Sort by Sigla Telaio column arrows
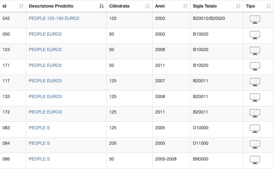Screen dimensions: 274x169 238,6
